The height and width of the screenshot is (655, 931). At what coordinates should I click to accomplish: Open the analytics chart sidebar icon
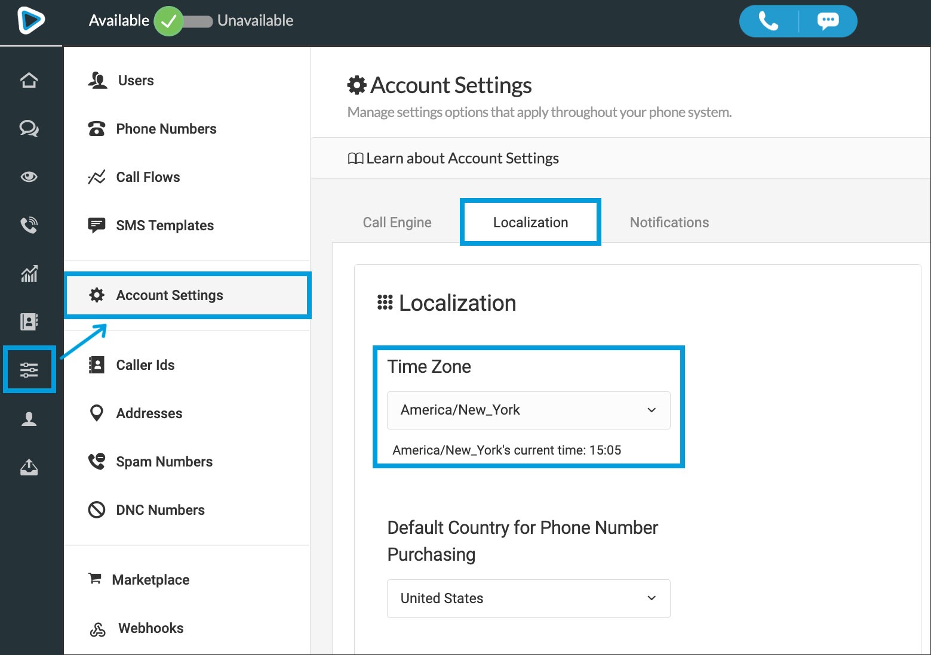tap(29, 274)
